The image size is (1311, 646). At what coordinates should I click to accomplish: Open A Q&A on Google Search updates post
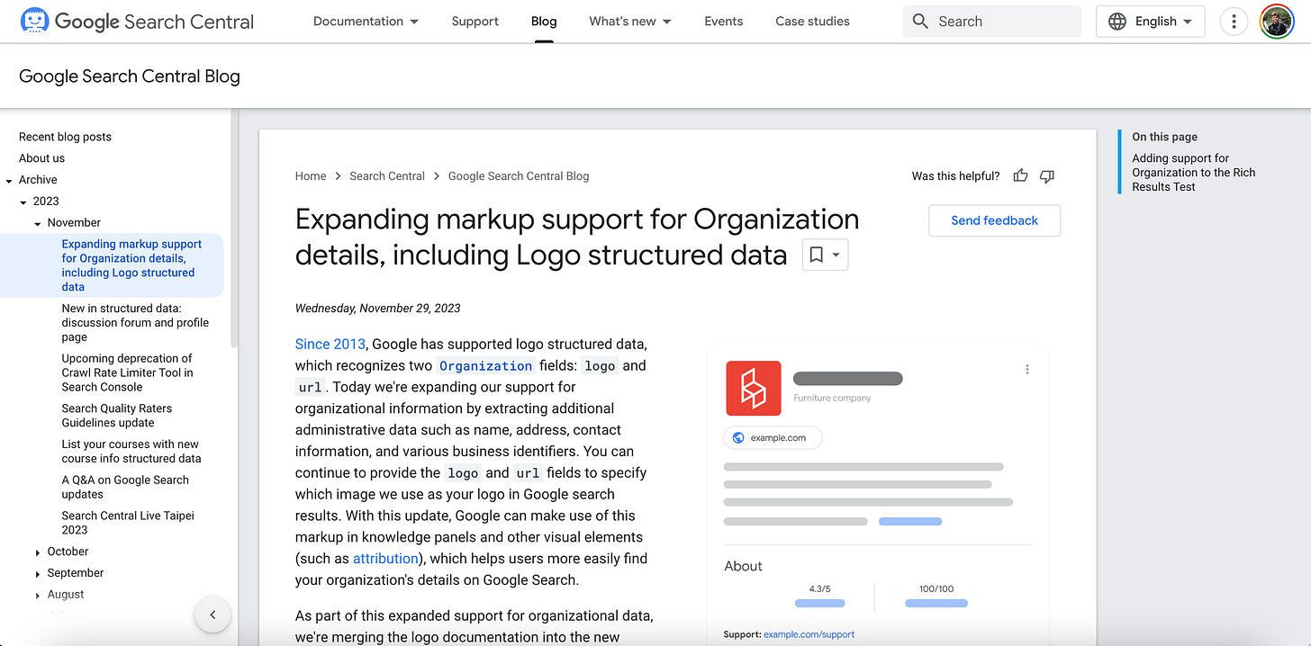pyautogui.click(x=125, y=487)
